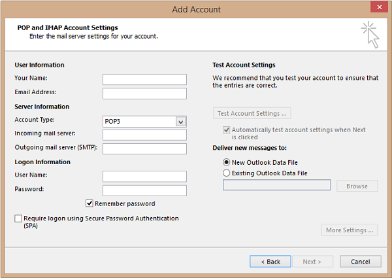Select New Outlook Data File option
This screenshot has height=278, width=392.
pos(226,162)
